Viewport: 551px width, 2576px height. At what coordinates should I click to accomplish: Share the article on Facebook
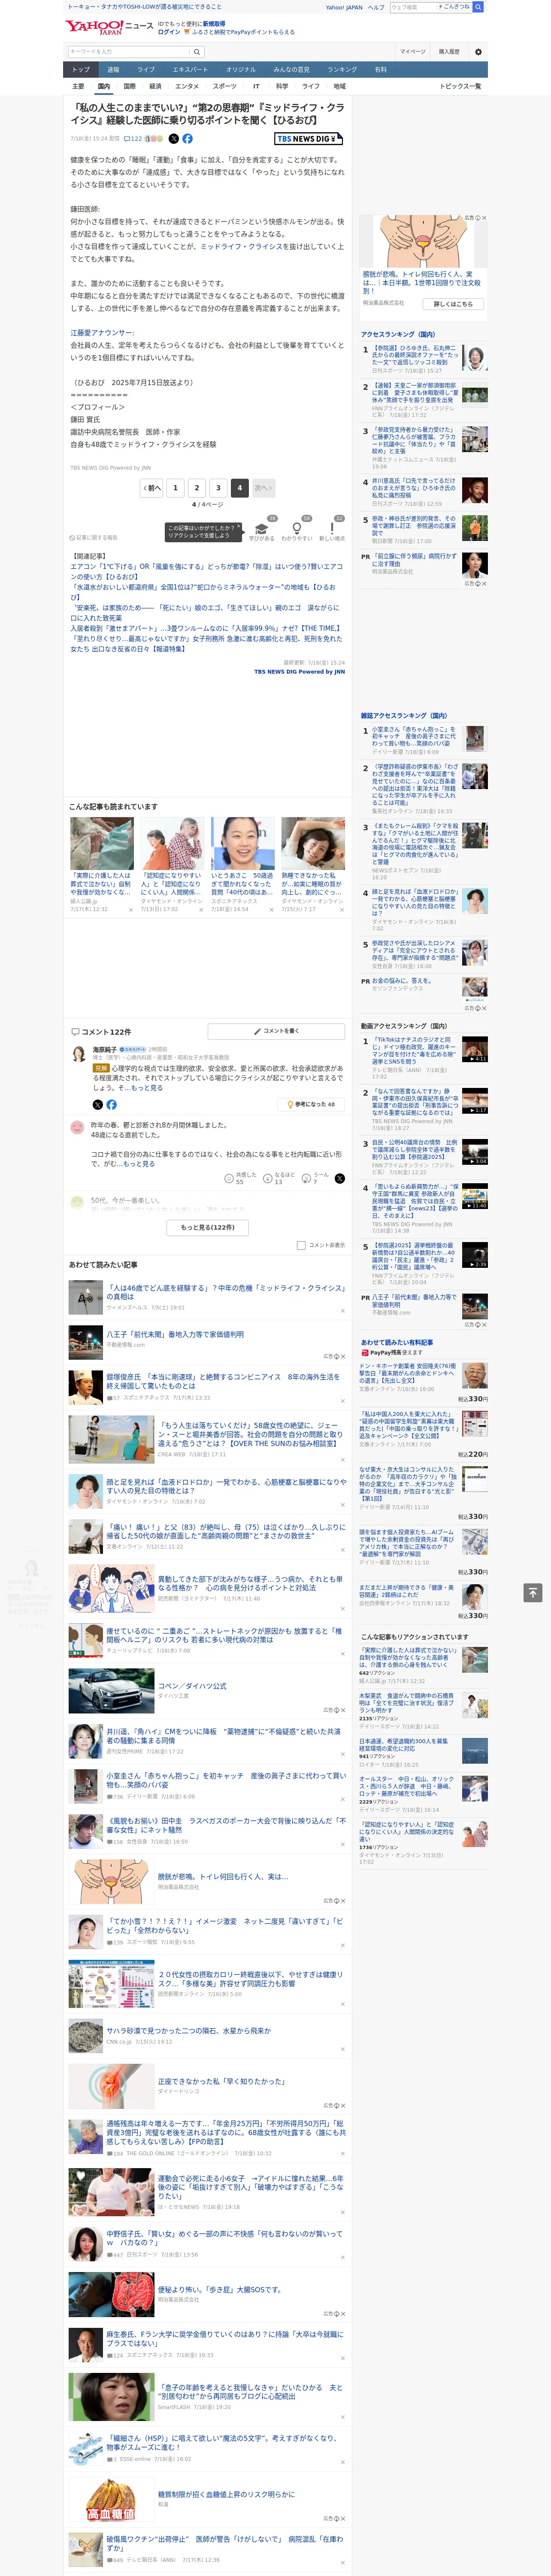(x=187, y=139)
